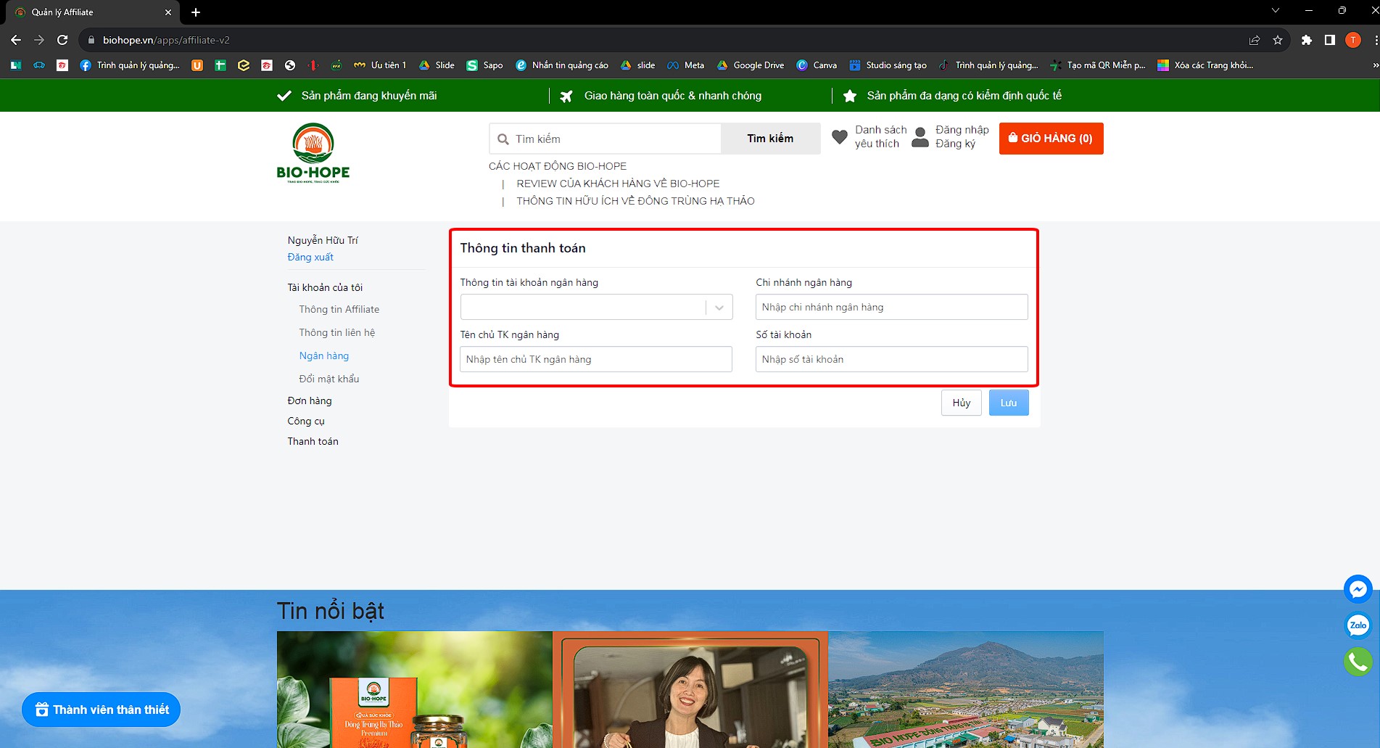Screen dimensions: 1380x748
Task: Click the Lưu save button
Action: (x=1009, y=403)
